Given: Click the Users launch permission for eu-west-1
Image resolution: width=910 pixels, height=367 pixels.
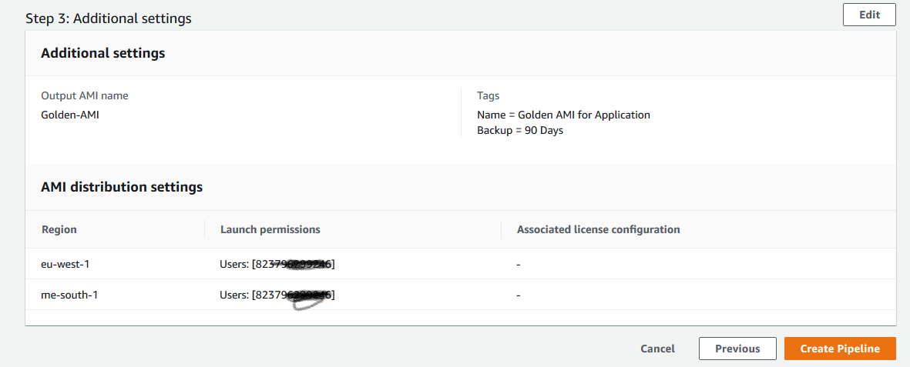Looking at the screenshot, I should click(277, 264).
